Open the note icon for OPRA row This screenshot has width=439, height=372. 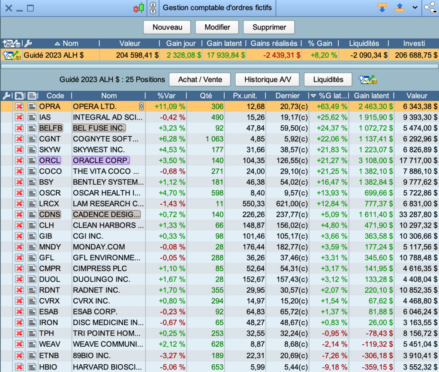point(32,107)
